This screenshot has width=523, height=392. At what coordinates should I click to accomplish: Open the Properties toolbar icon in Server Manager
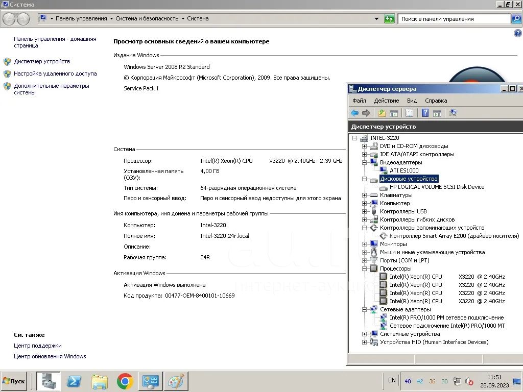[x=409, y=113]
